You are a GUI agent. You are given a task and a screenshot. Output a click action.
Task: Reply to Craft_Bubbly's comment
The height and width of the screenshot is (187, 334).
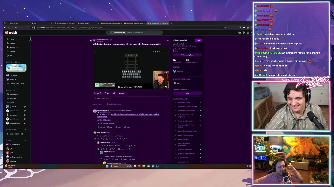click(x=109, y=139)
